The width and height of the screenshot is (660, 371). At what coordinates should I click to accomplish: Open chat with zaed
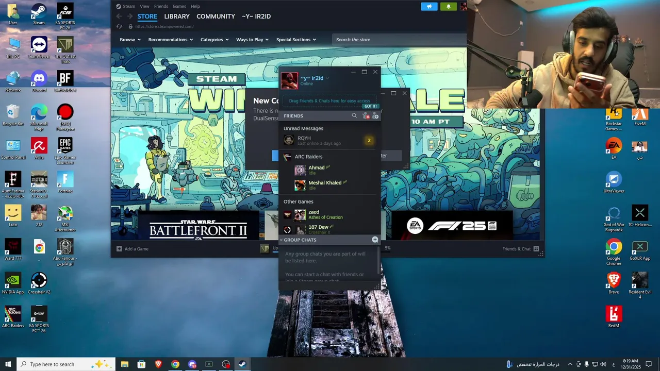tap(329, 214)
